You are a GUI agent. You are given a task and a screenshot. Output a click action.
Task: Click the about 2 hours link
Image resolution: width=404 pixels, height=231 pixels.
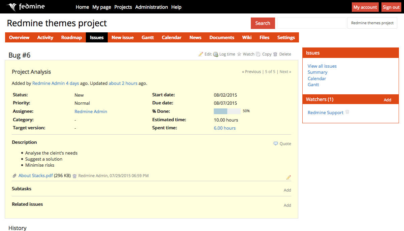tap(123, 83)
